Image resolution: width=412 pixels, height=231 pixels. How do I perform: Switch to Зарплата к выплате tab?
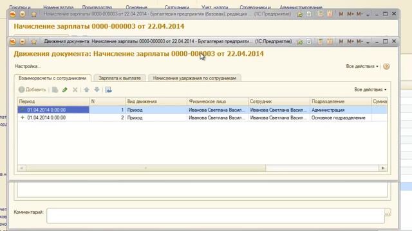pos(120,78)
